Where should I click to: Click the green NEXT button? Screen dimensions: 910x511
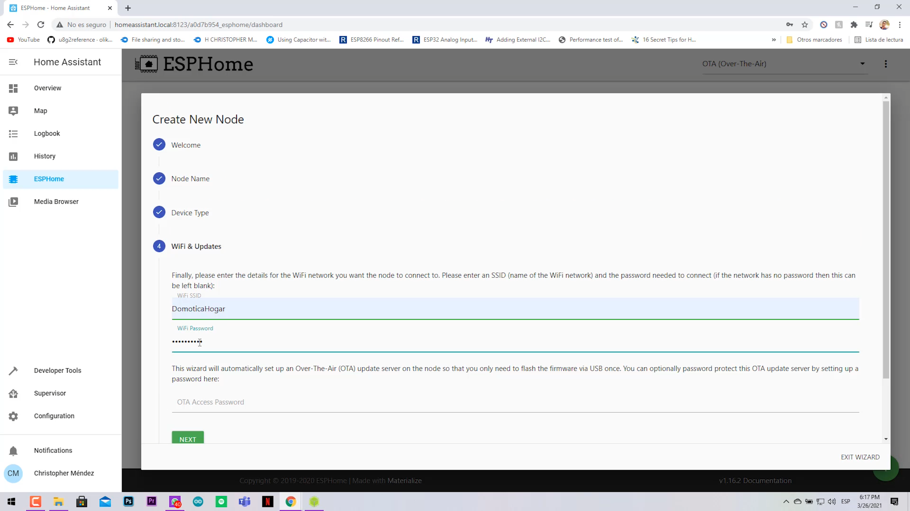coord(188,438)
